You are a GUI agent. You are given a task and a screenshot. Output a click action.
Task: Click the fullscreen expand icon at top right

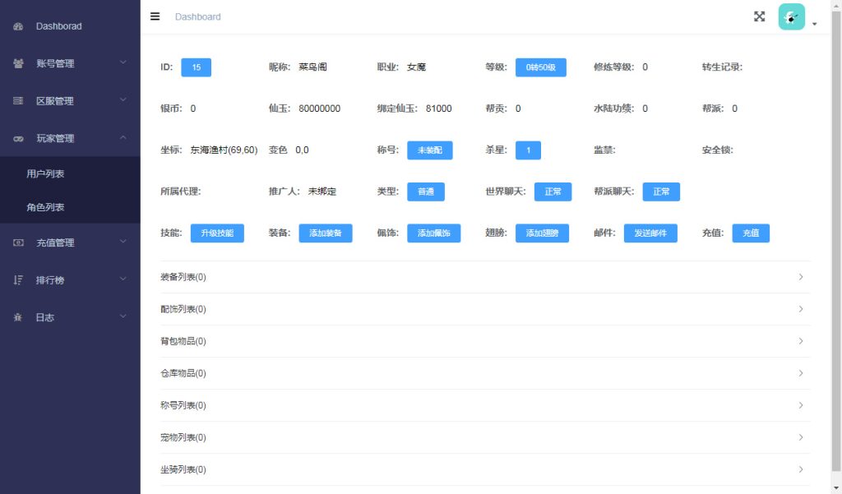tap(759, 16)
